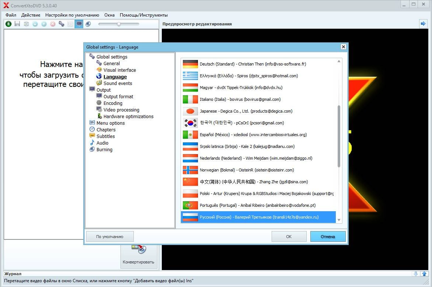Click the language list scrollbar thumb

coord(339,136)
